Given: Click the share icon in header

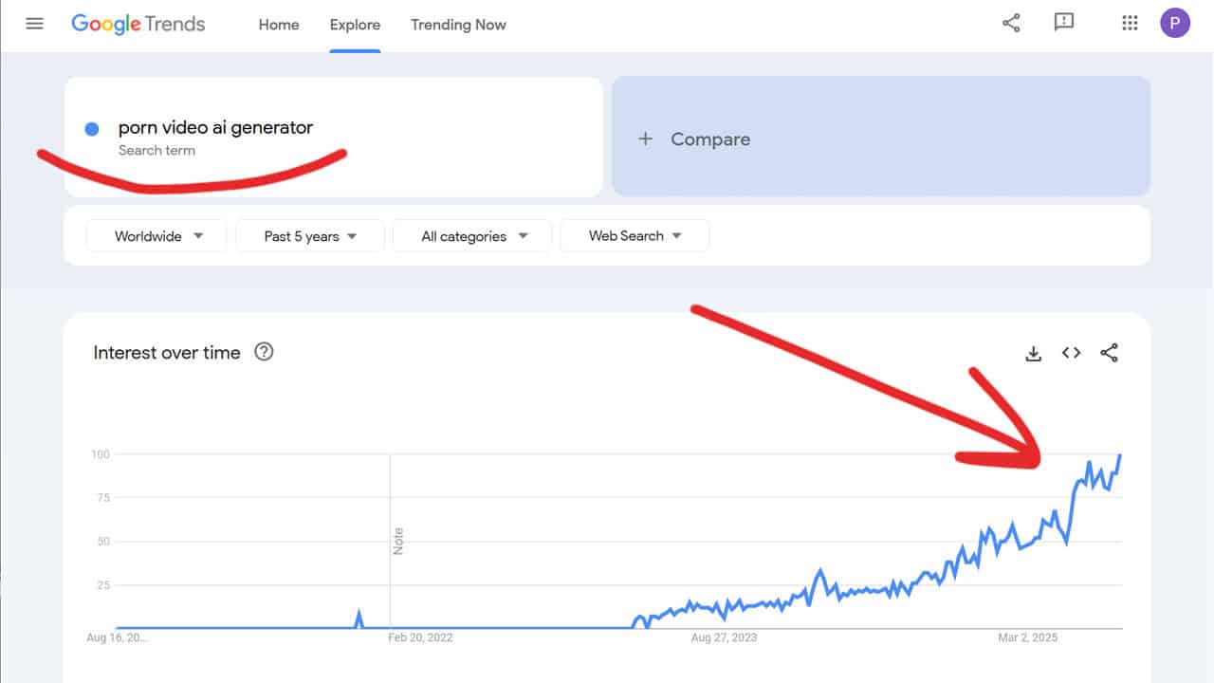Looking at the screenshot, I should point(1011,24).
